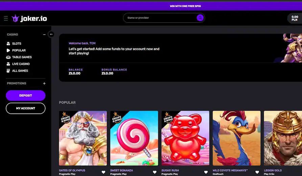Collapse sidebar with the arrow icon
This screenshot has height=176, width=302.
coord(51,34)
